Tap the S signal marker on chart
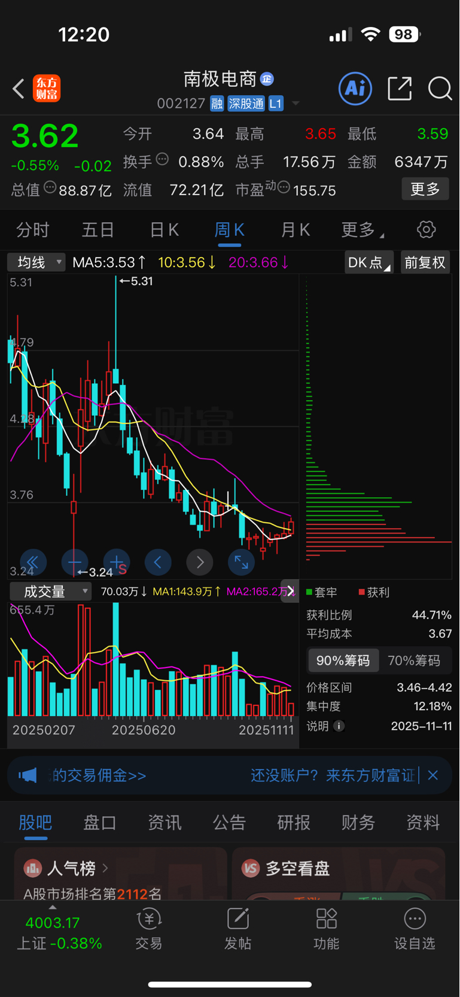 (x=123, y=569)
